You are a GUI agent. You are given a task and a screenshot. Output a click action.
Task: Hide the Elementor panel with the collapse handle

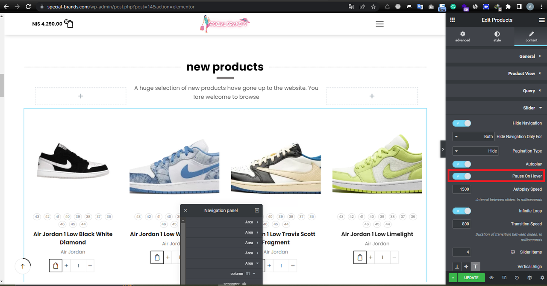[443, 149]
